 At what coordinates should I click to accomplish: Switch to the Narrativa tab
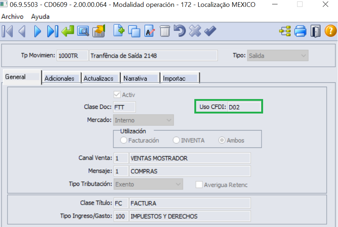click(140, 78)
